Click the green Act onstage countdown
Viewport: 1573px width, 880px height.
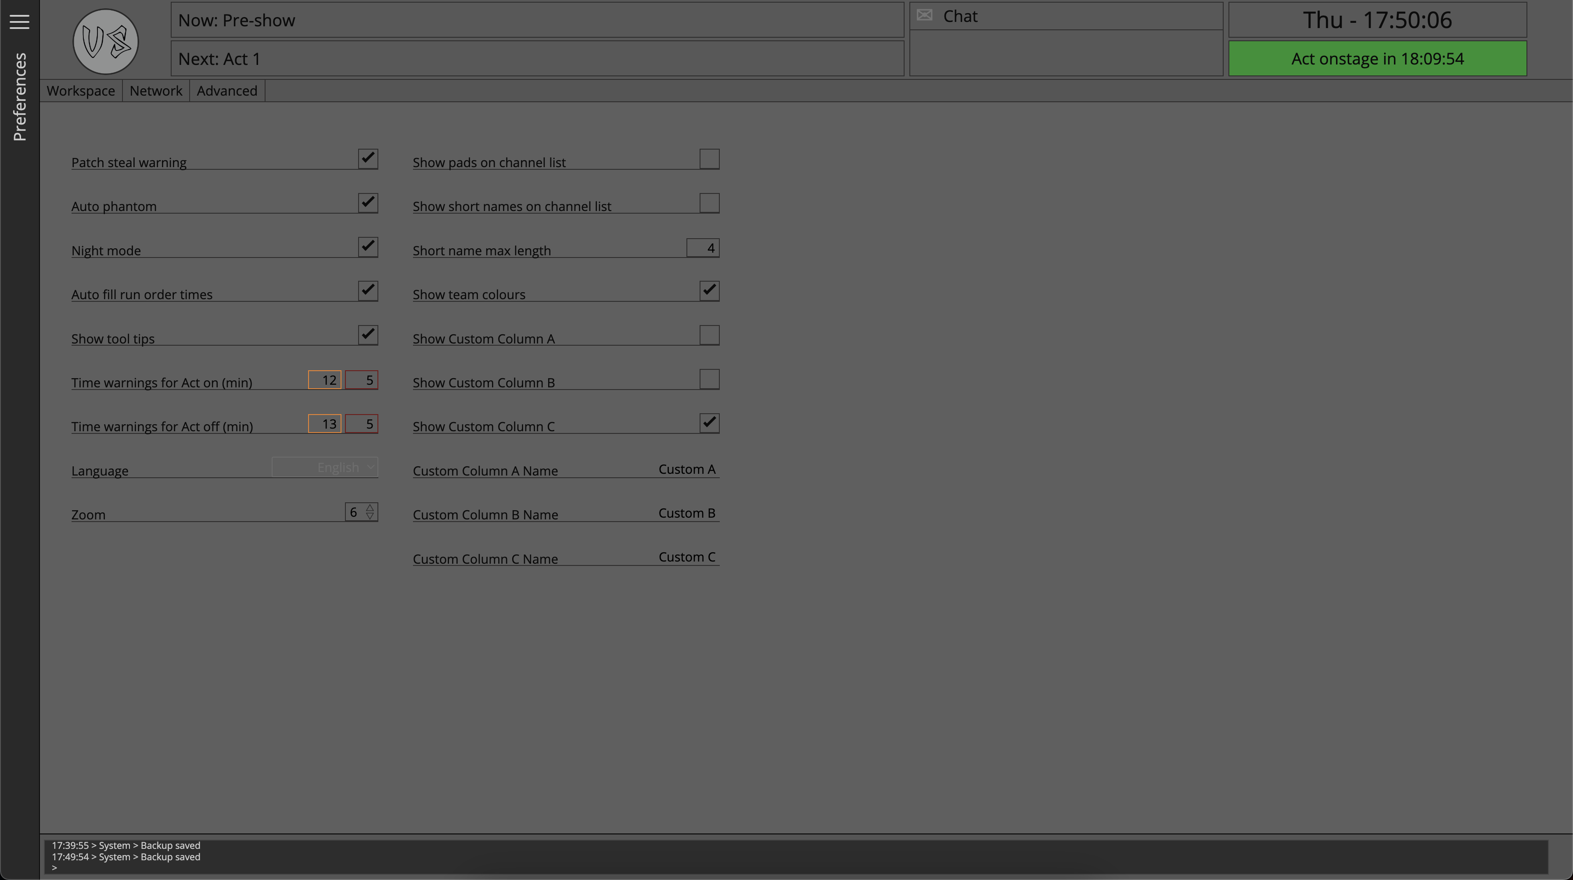[x=1378, y=59]
